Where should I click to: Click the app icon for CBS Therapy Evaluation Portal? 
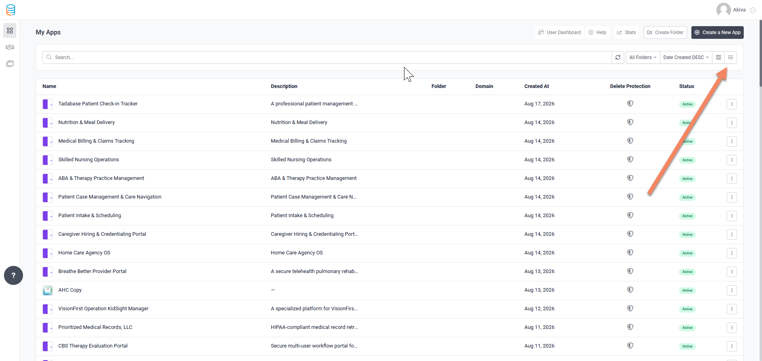click(x=48, y=346)
